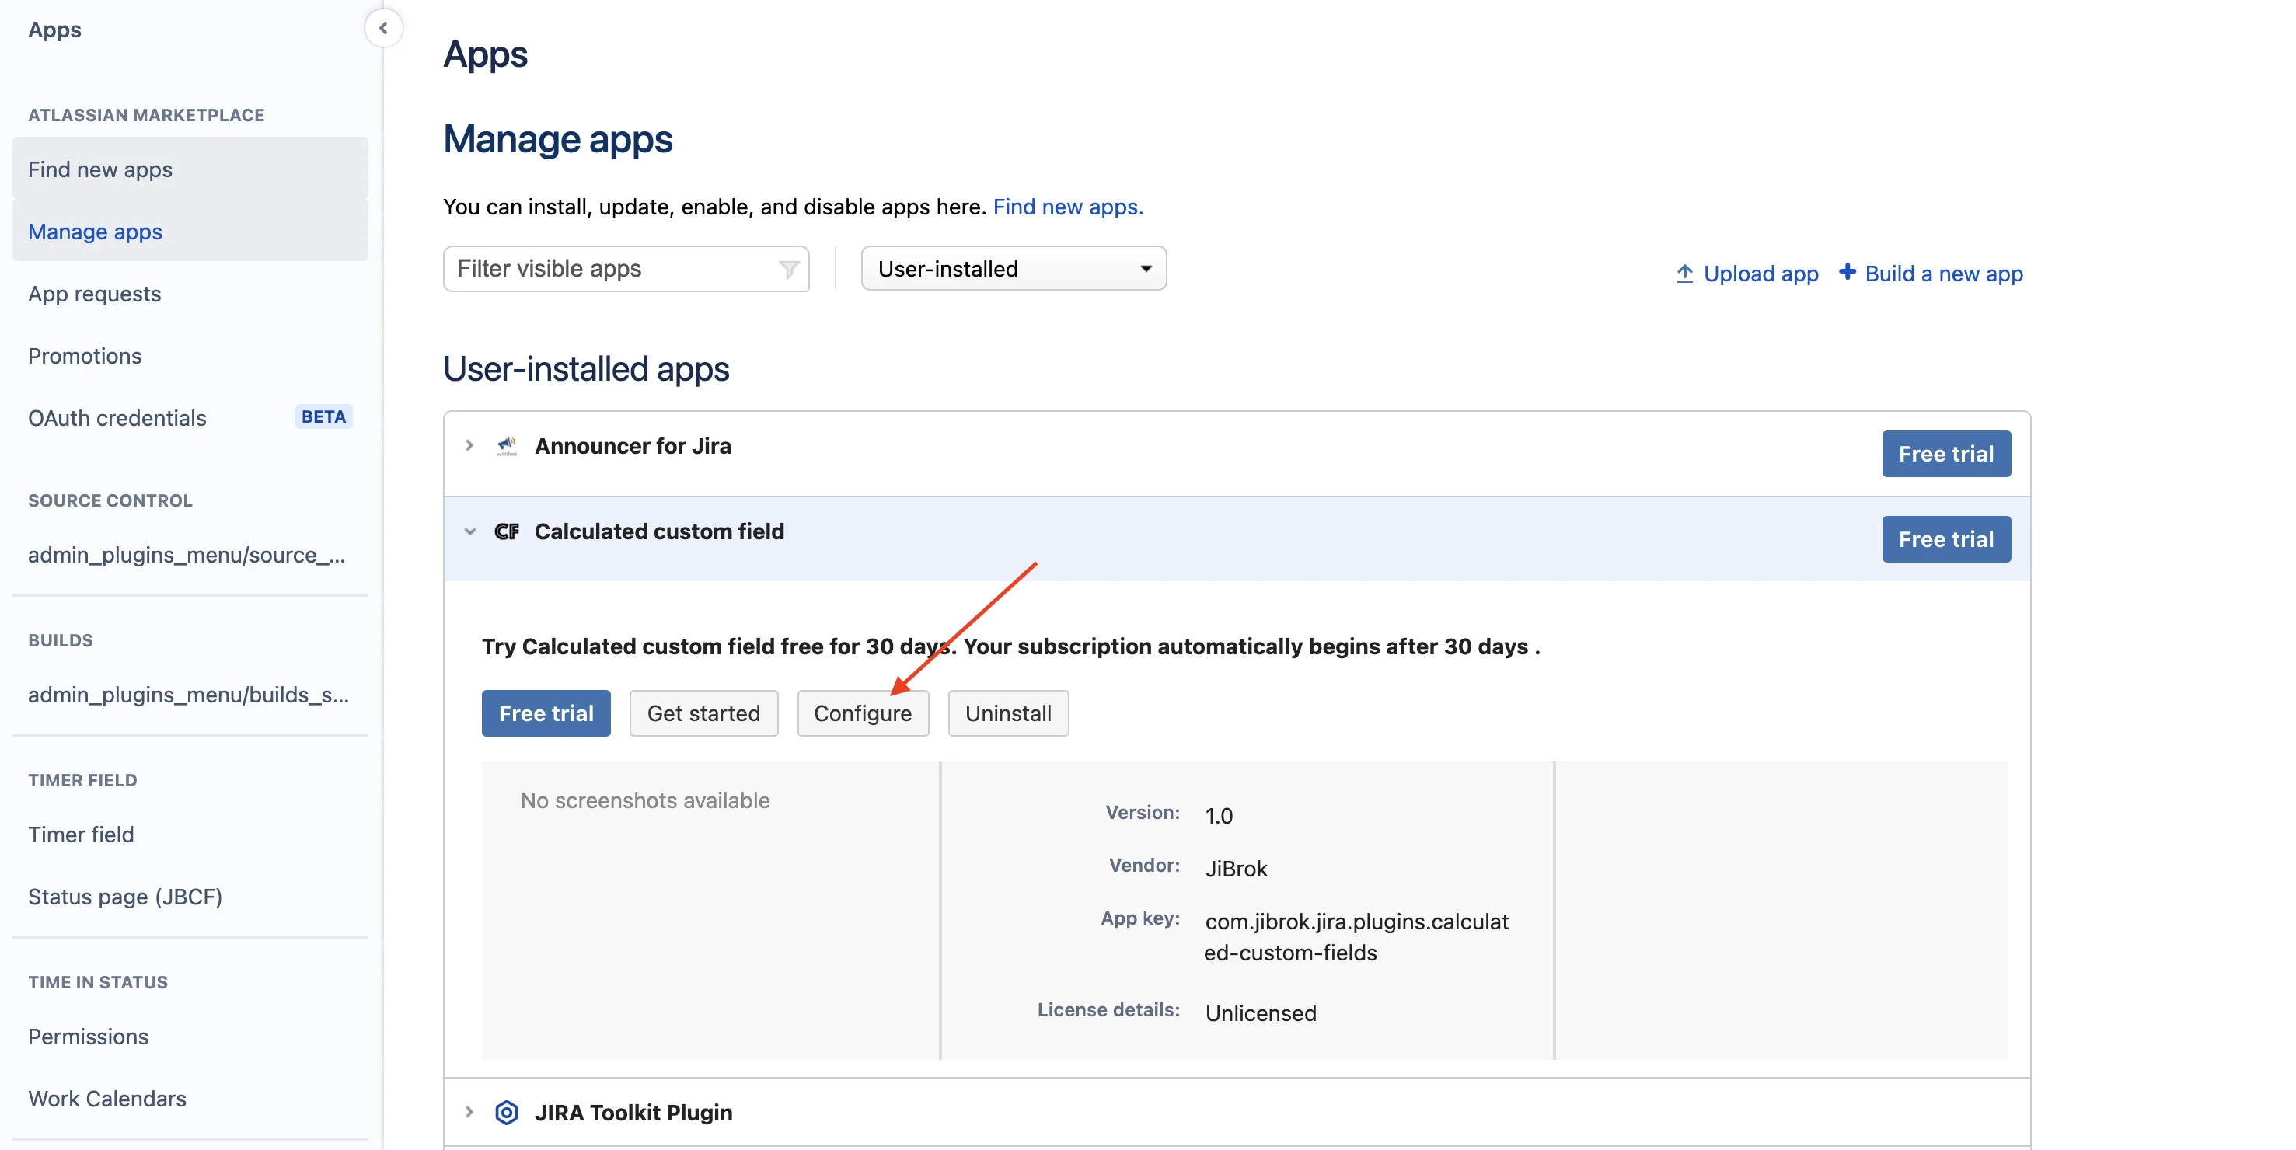The width and height of the screenshot is (2296, 1150).
Task: Click the Find new apps link in description
Action: click(1068, 207)
